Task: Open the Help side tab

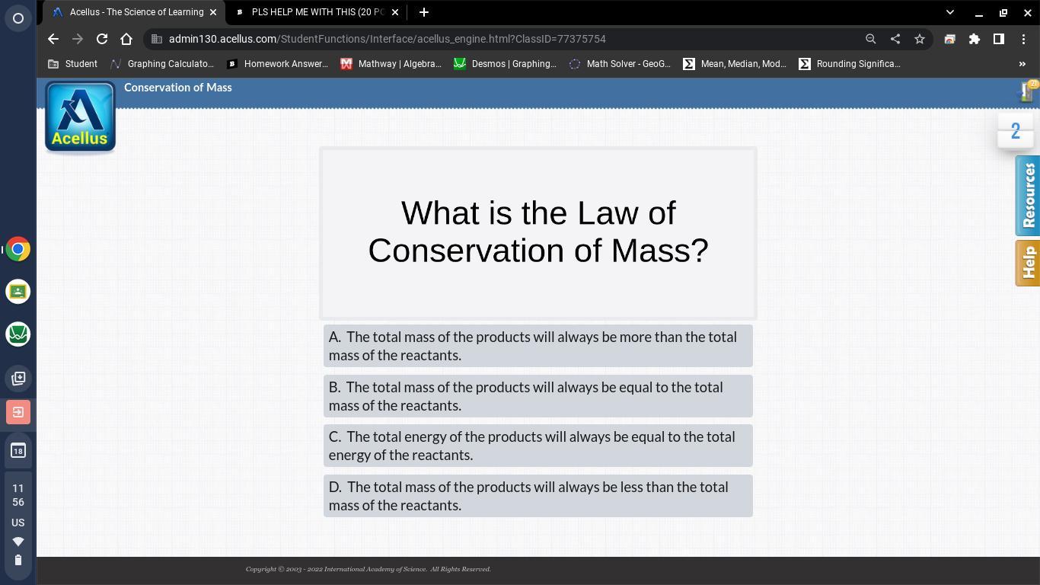Action: coord(1028,263)
